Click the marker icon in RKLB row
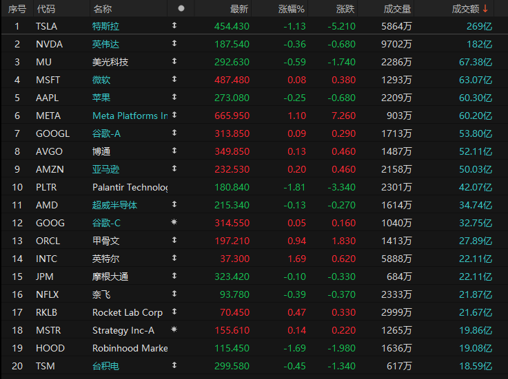 tap(174, 312)
